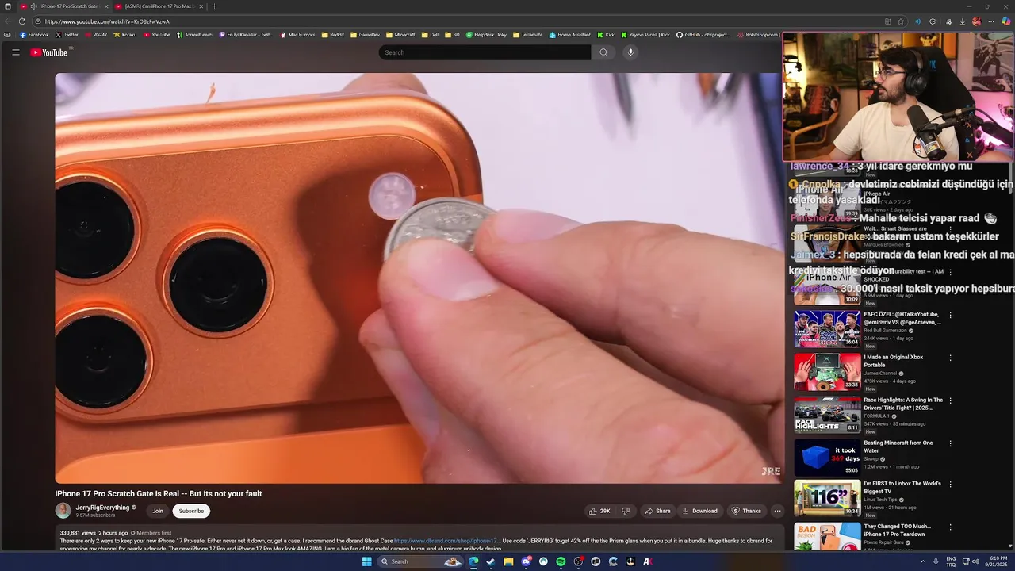The image size is (1015, 571).
Task: Open JerryRigEverything channel name link
Action: [x=102, y=508]
